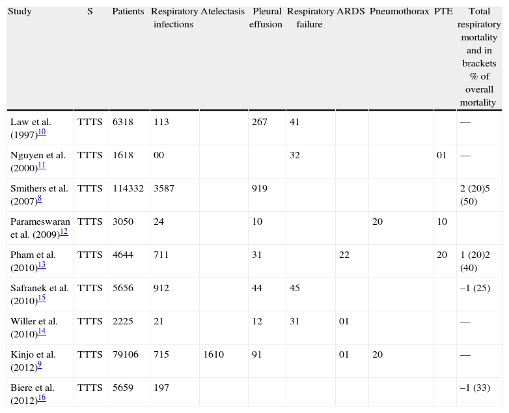Viewport: 509px width, 413px height.
Task: Open reference 12 for Parameswaran et al.
Action: [64, 231]
